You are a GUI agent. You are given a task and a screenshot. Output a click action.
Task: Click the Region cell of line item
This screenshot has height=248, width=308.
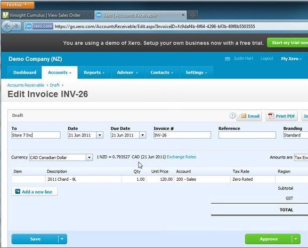[x=291, y=179]
